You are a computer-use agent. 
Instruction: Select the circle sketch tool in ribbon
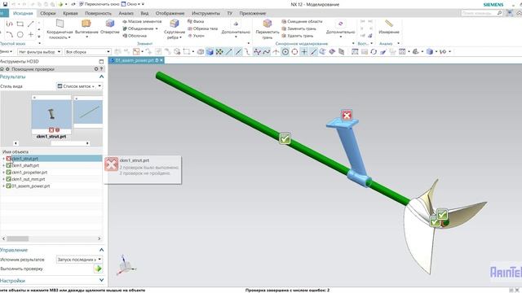20,34
